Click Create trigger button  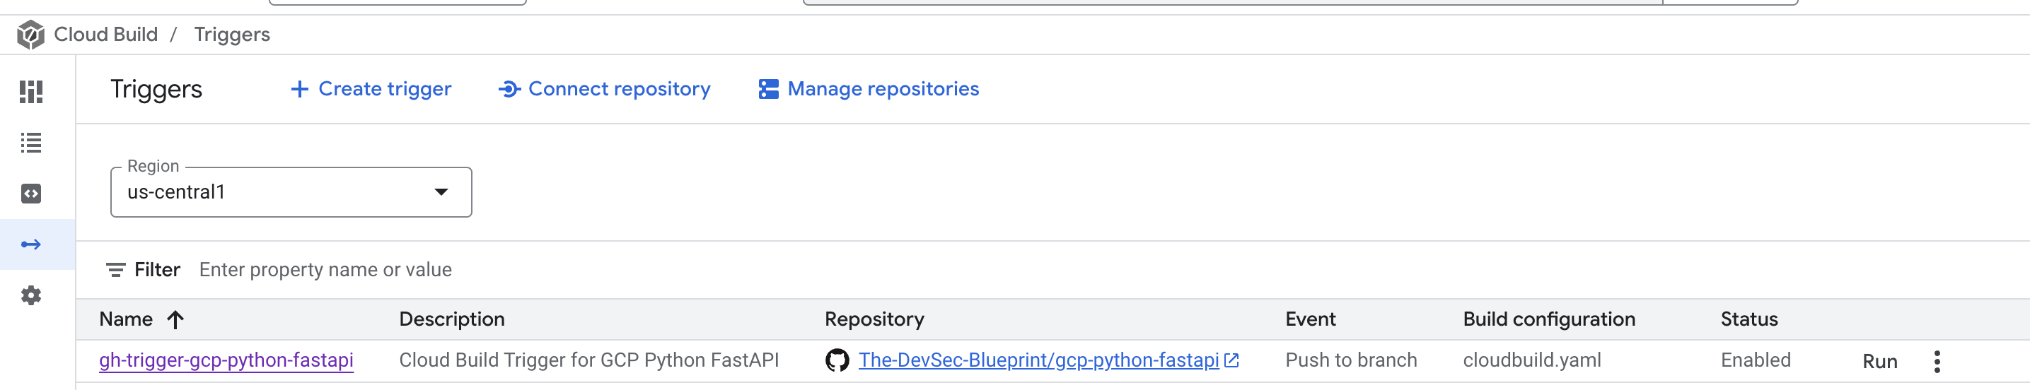click(371, 89)
